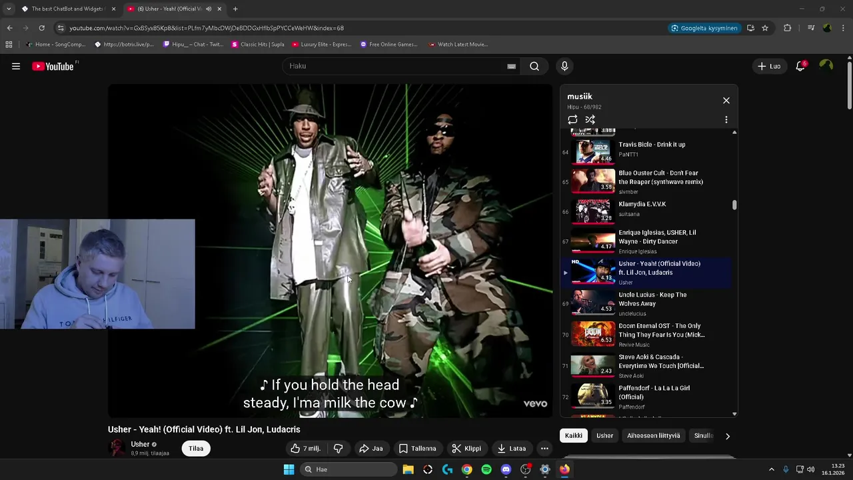Viewport: 853px width, 480px height.
Task: Open the on-screen keyboard icon in search
Action: pyautogui.click(x=511, y=66)
